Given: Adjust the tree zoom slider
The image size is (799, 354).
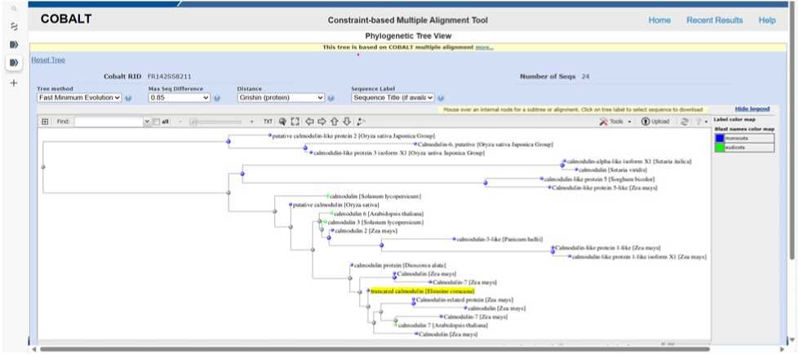Looking at the screenshot, I should 215,122.
